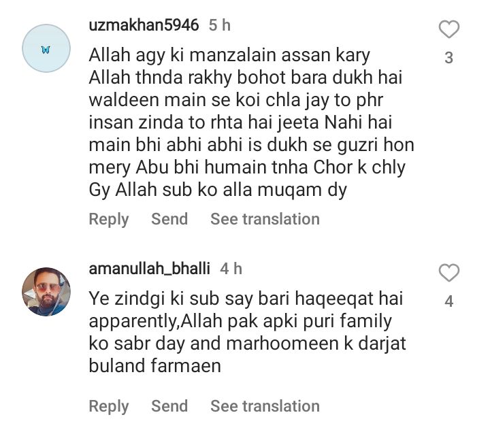View the 4 likes on second comment
Viewport: 490px width, 432px height.
pos(448,301)
